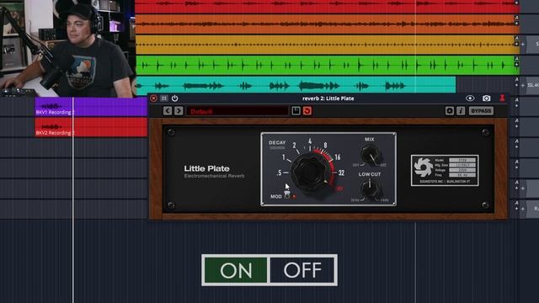Select the green audio clip
The height and width of the screenshot is (303, 539).
pyautogui.click(x=328, y=65)
